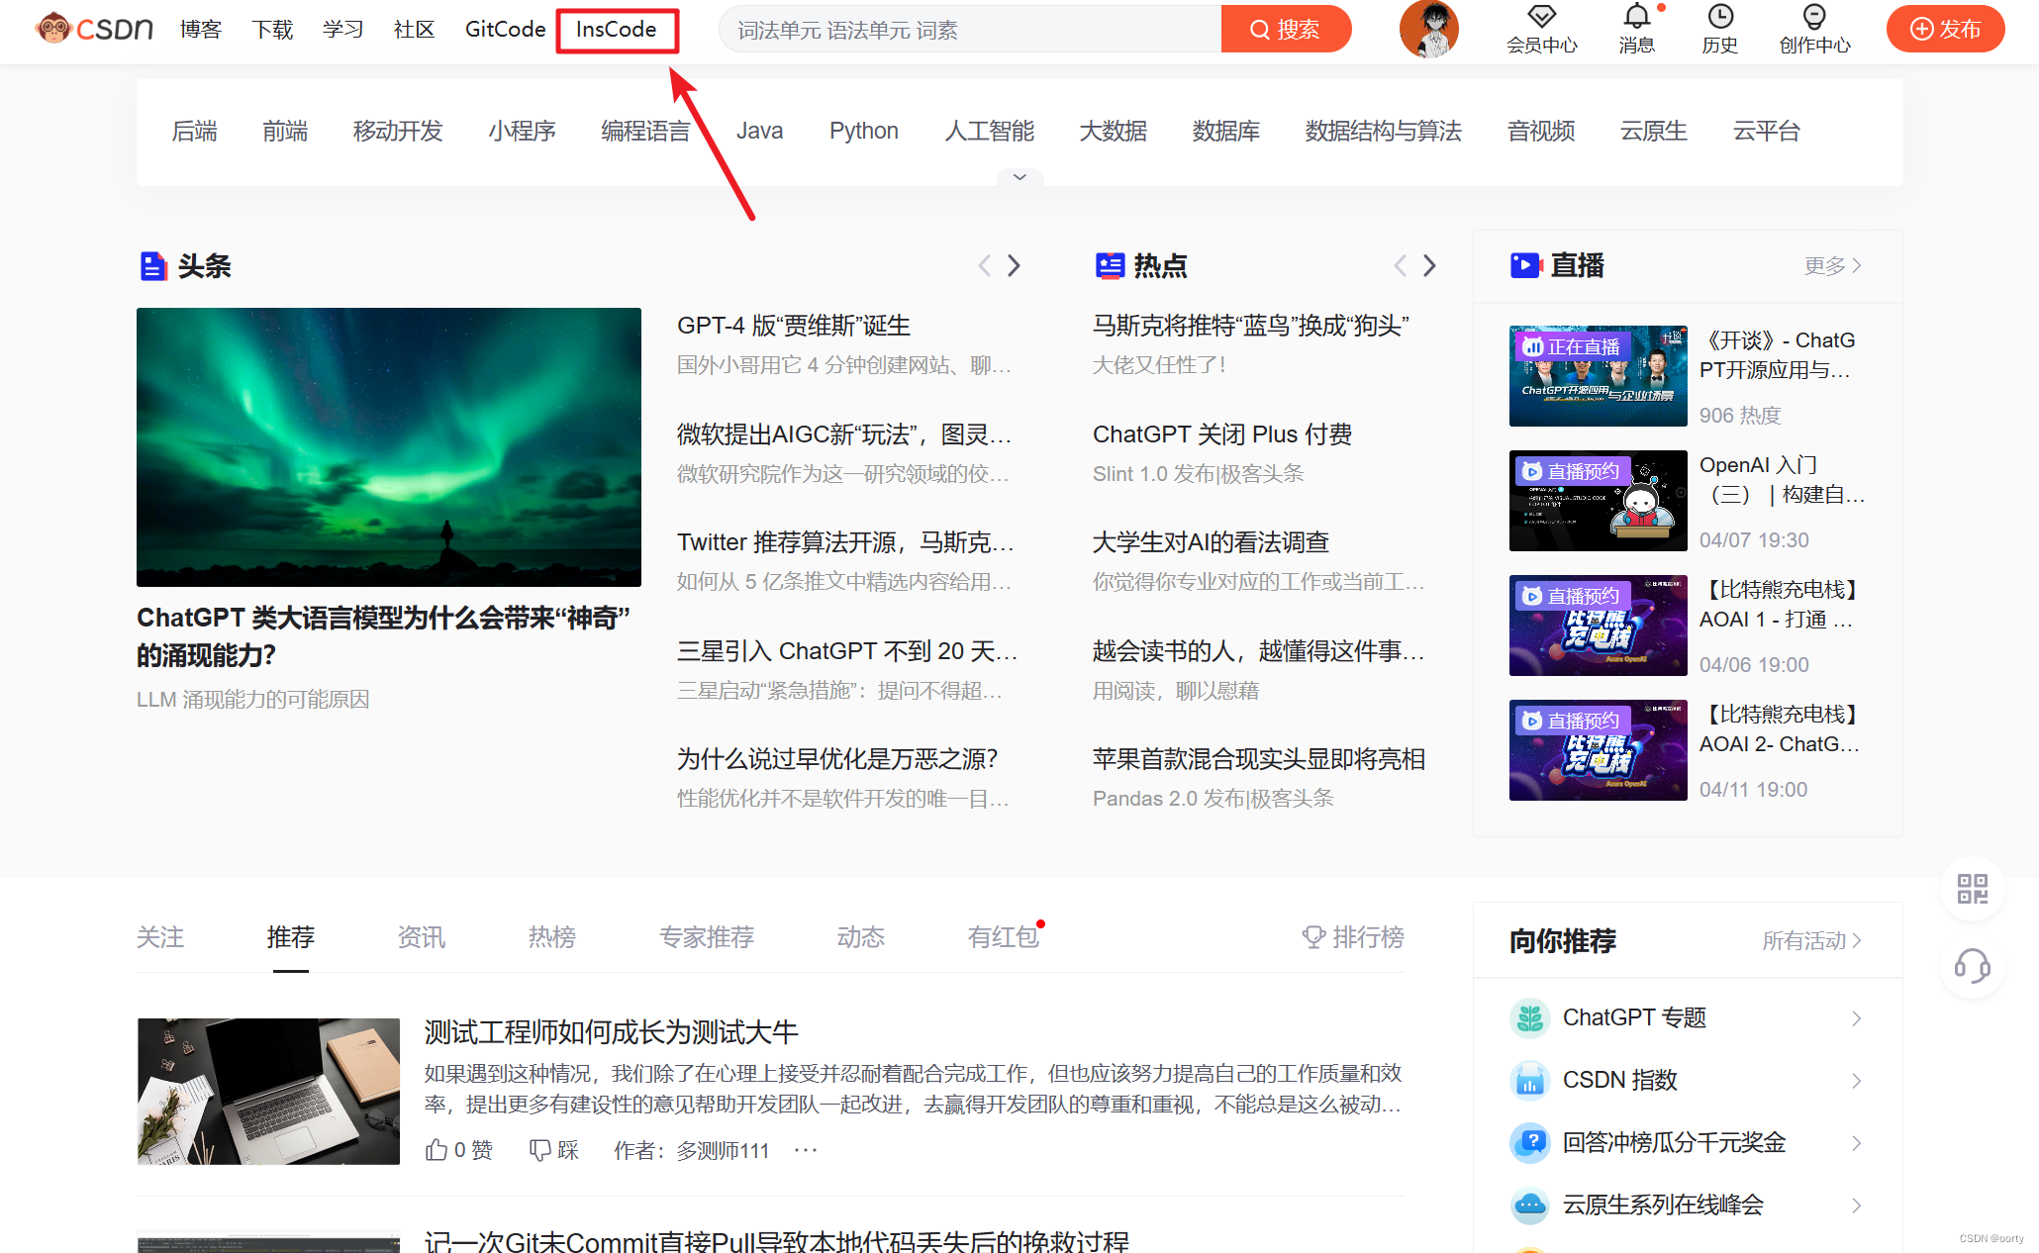Click the 热点 section icon
The height and width of the screenshot is (1253, 2039).
point(1110,266)
